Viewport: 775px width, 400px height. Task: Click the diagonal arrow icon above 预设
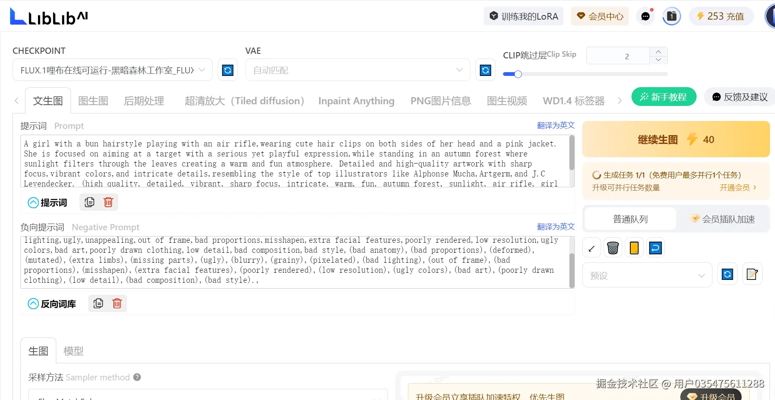(x=591, y=248)
